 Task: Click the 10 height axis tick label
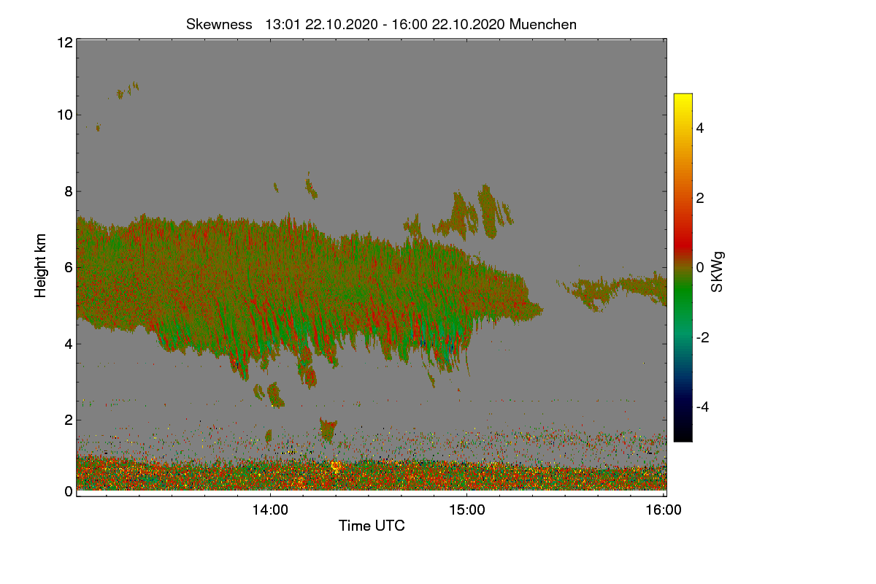coord(64,115)
